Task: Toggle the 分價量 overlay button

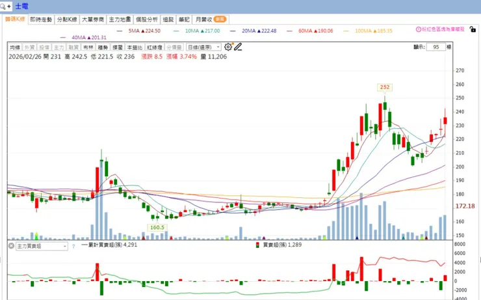Action: coord(174,48)
